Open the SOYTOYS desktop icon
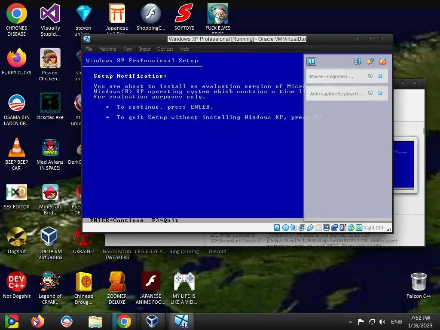440x330 pixels. point(184,17)
